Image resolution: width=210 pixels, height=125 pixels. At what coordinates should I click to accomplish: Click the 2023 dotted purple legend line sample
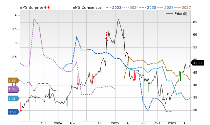pos(108,8)
